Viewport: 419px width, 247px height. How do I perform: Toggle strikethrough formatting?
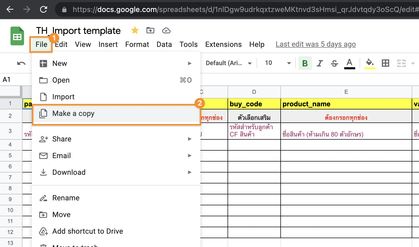334,63
